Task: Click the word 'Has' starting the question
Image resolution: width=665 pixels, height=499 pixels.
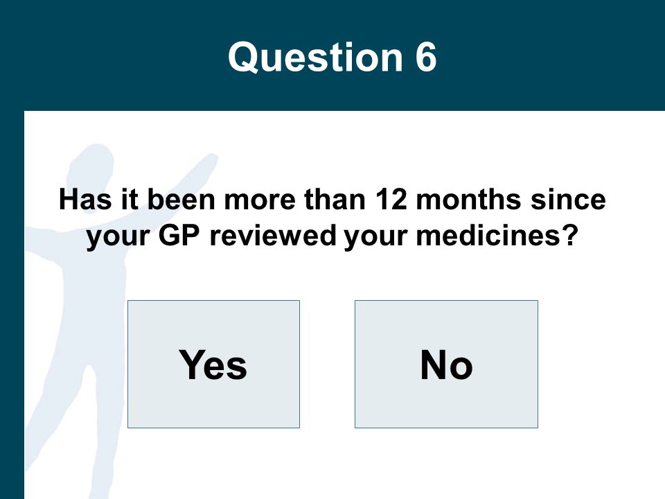Action: tap(85, 199)
